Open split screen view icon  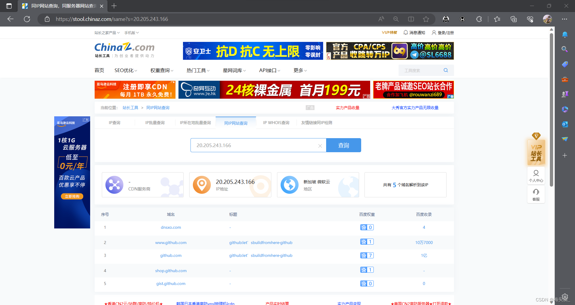tap(411, 19)
